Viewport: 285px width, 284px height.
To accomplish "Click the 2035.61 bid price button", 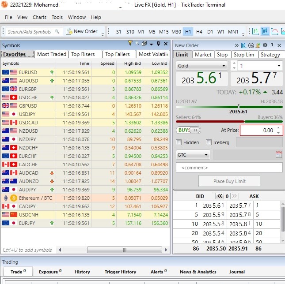I will 202,78.
